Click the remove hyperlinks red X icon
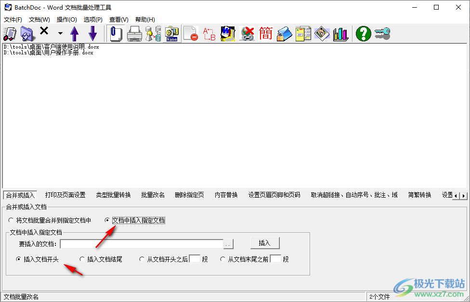Screen dimensions: 470x302 pos(247,34)
